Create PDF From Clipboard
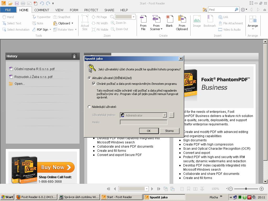This screenshot has height=201, width=268. tap(182, 23)
